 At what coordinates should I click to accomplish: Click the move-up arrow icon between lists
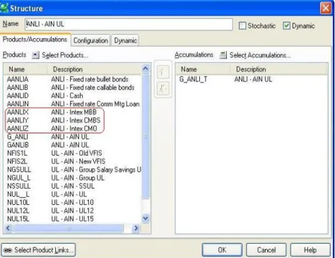click(x=163, y=72)
